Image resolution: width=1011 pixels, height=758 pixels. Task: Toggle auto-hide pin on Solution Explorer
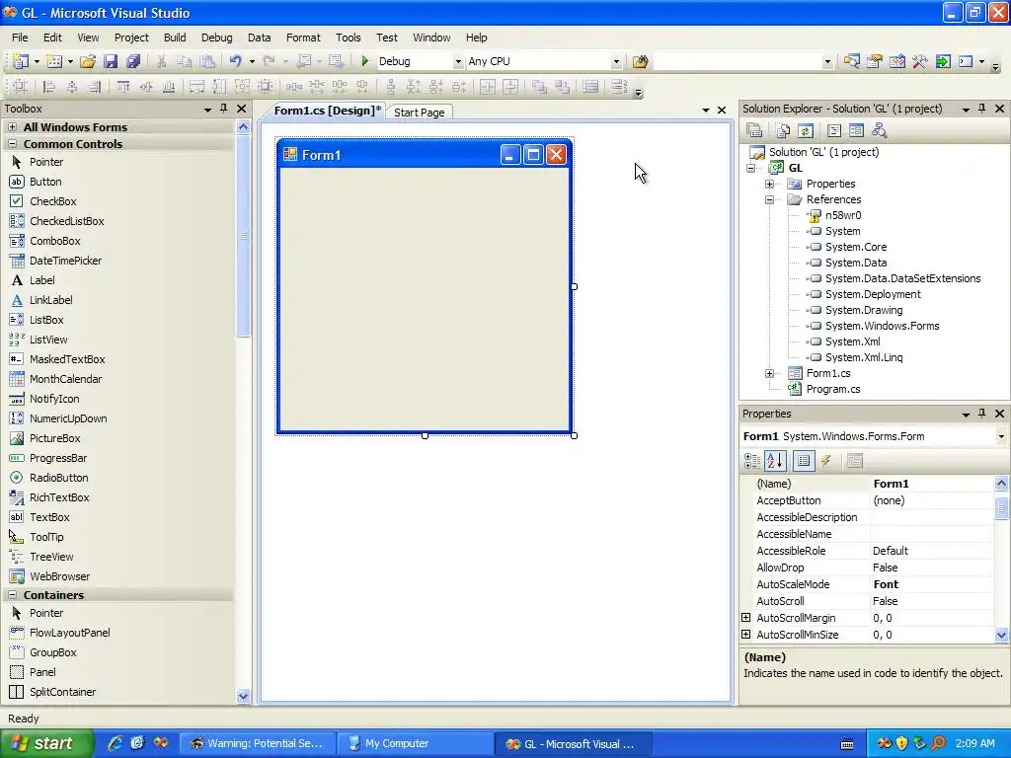(x=982, y=109)
